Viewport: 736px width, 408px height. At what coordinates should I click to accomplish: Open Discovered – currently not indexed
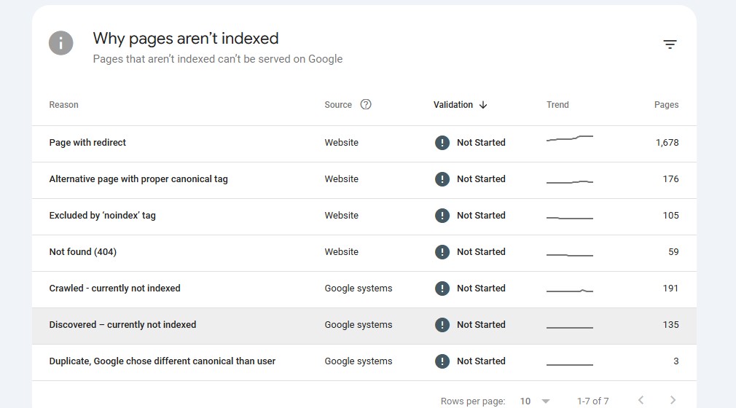tap(122, 325)
